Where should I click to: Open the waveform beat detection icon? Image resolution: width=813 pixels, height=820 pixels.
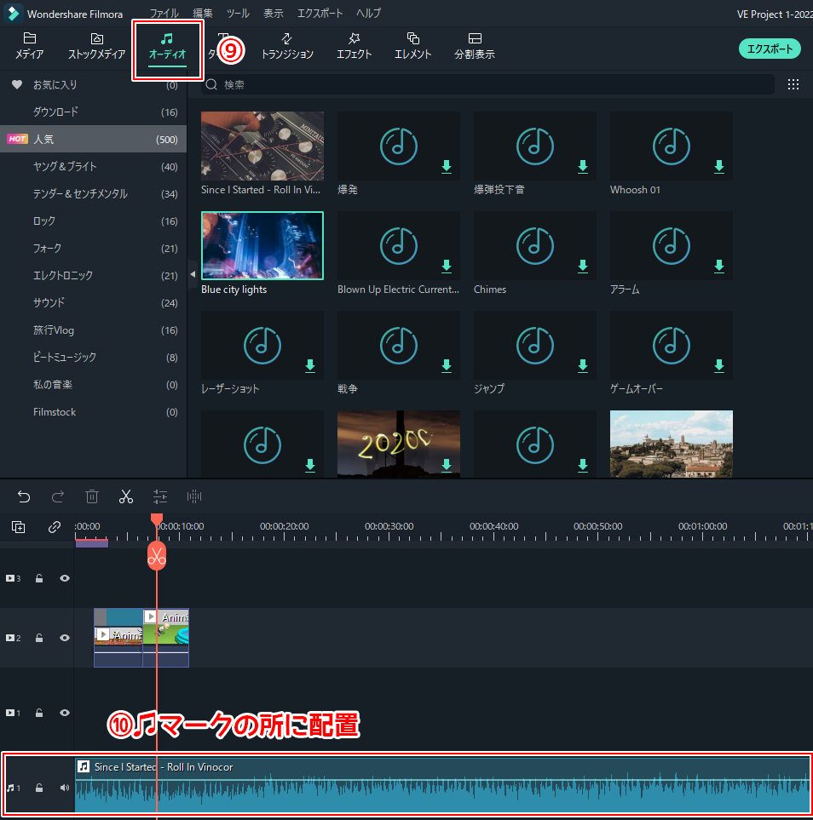194,496
